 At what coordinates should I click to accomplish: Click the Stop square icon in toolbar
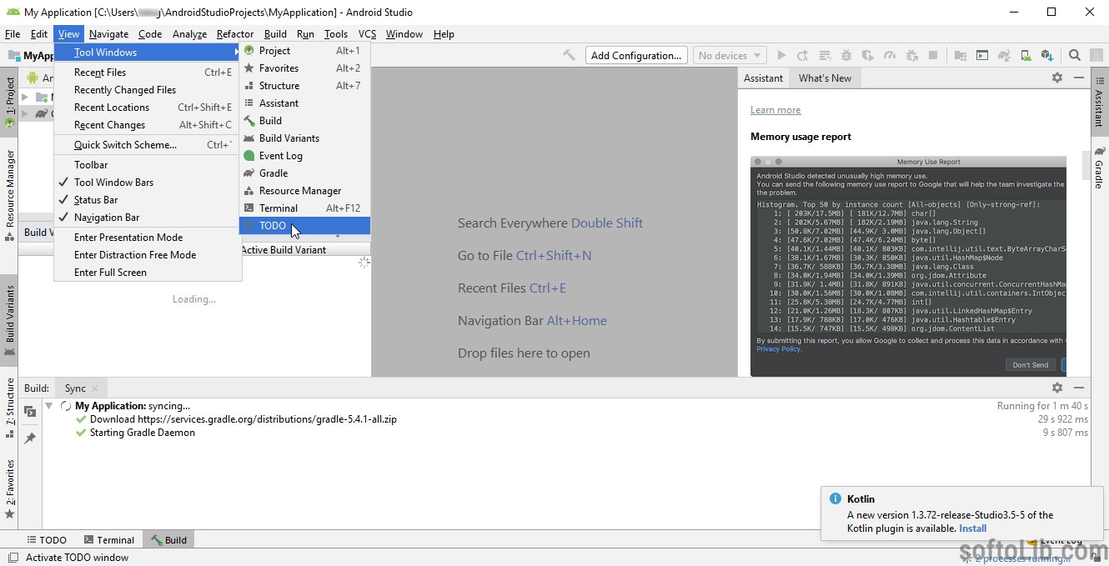pyautogui.click(x=933, y=55)
